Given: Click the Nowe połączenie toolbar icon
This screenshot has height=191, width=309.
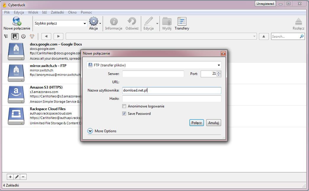Looking at the screenshot, I should pos(17,21).
